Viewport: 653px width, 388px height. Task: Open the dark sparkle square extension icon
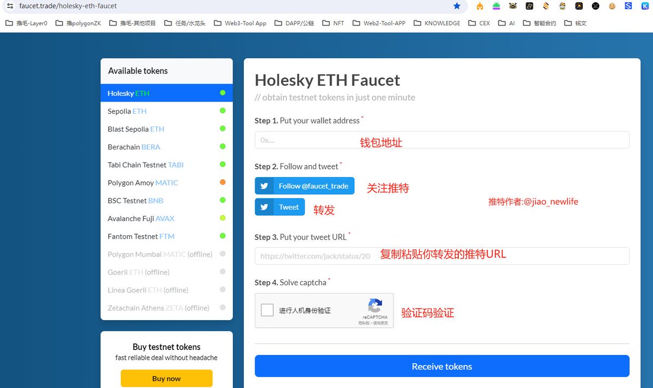tap(579, 6)
